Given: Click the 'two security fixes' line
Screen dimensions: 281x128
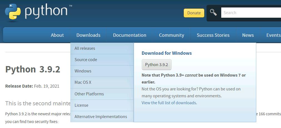Looking at the screenshot, I should pyautogui.click(x=32, y=122).
